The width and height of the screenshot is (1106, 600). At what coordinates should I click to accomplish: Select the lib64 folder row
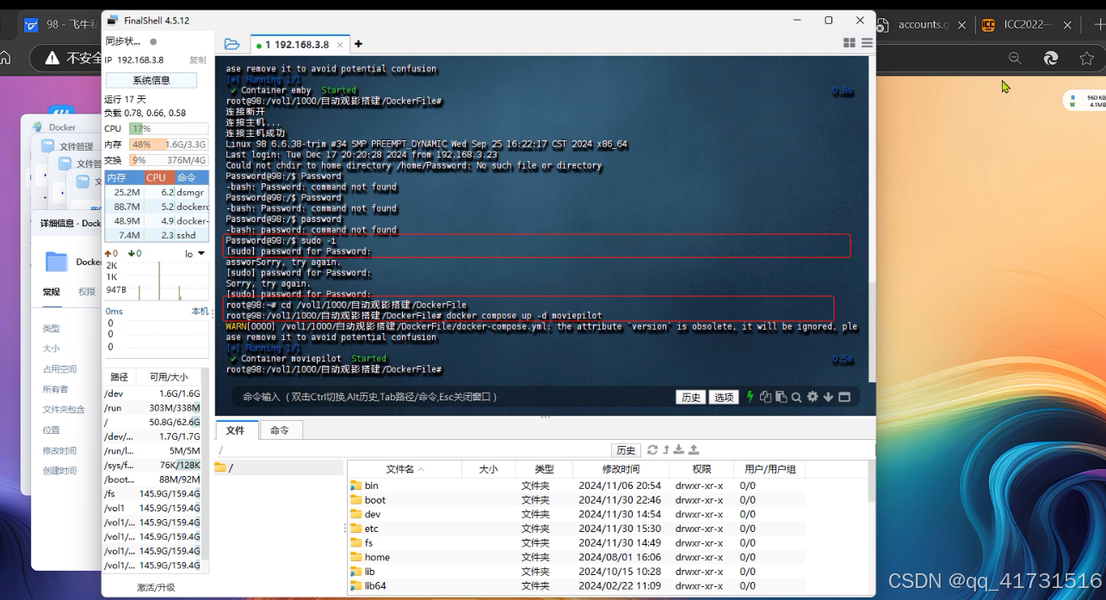578,586
